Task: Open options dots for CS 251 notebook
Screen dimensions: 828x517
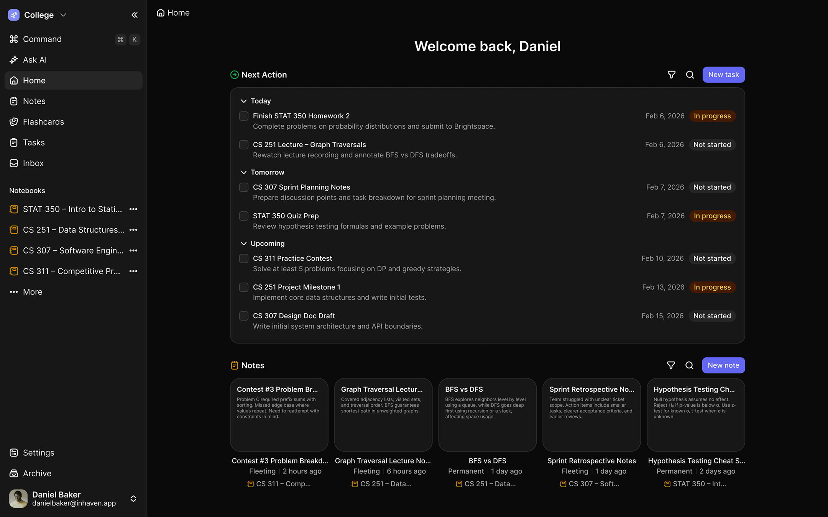Action: tap(133, 230)
